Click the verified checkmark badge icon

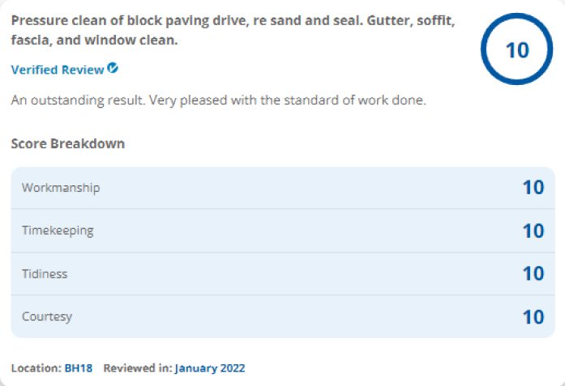(113, 68)
